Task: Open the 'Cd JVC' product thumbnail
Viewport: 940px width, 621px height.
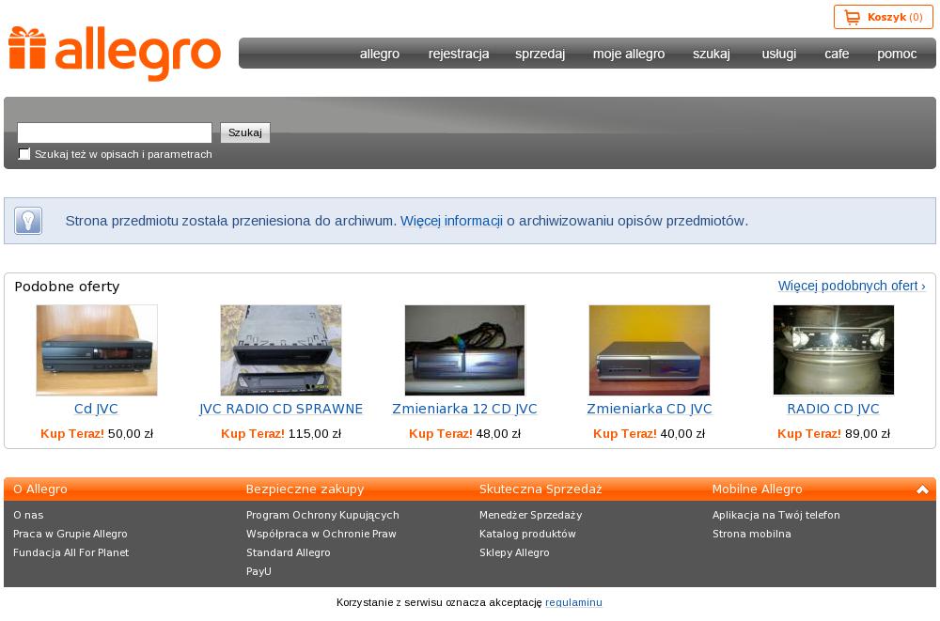Action: pyautogui.click(x=97, y=350)
